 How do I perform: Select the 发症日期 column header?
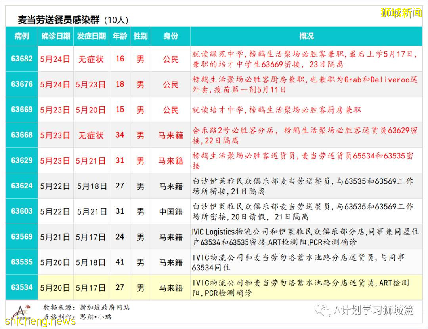(x=91, y=36)
